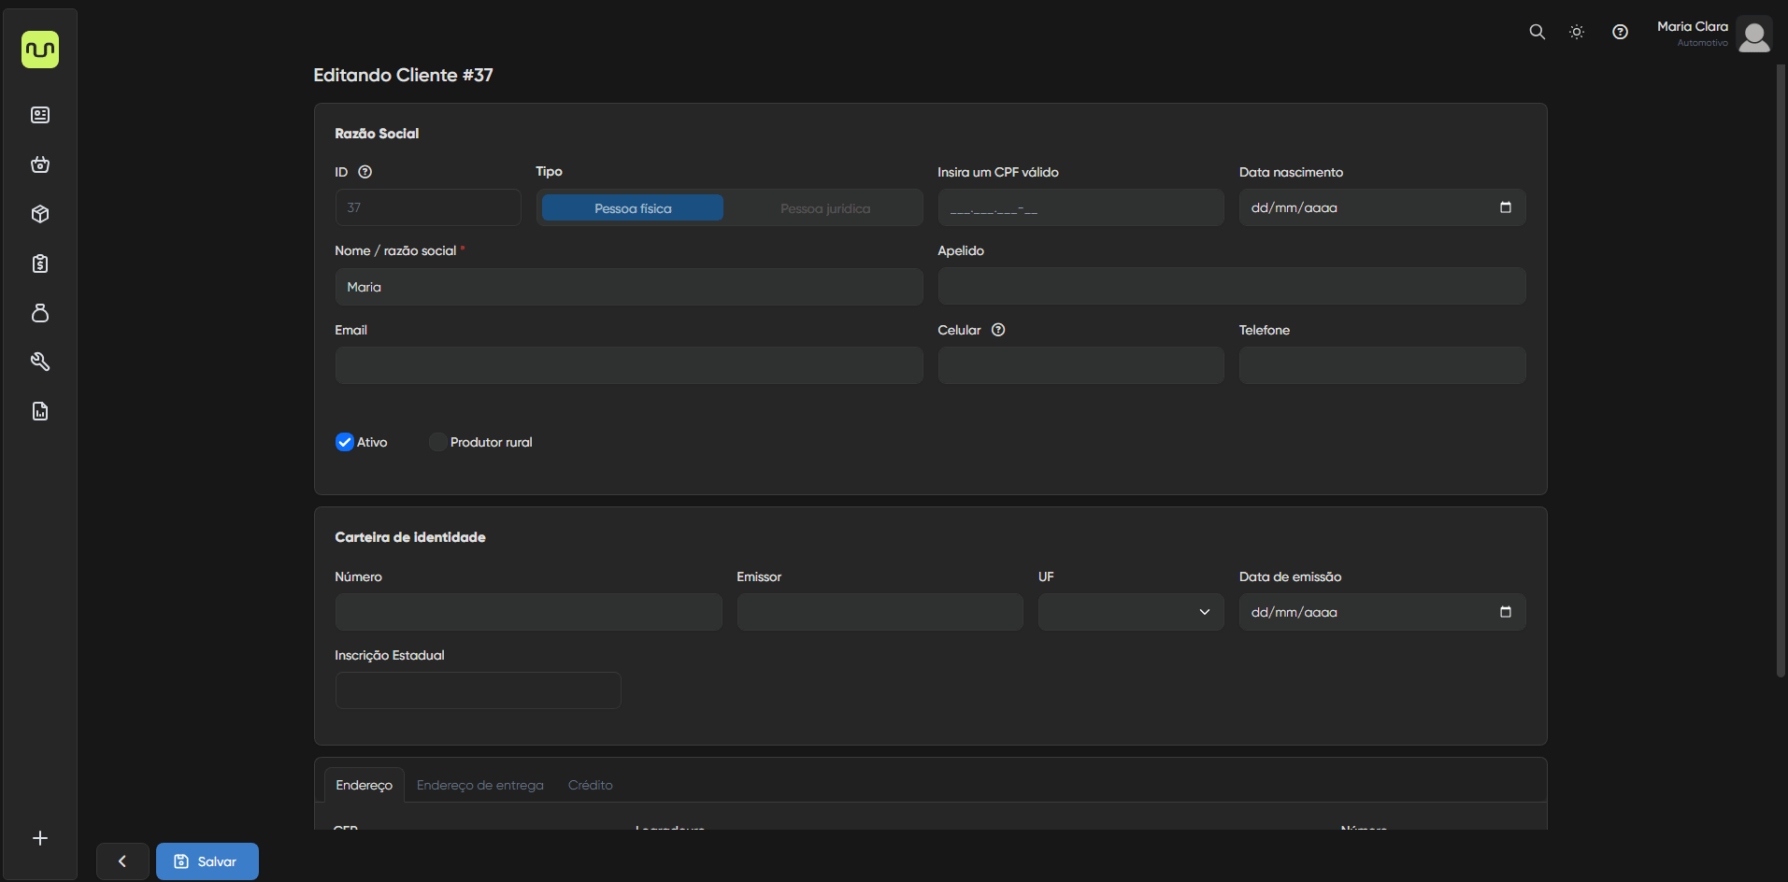Open the help question mark icon in header
The width and height of the screenshot is (1788, 882).
click(x=1620, y=32)
